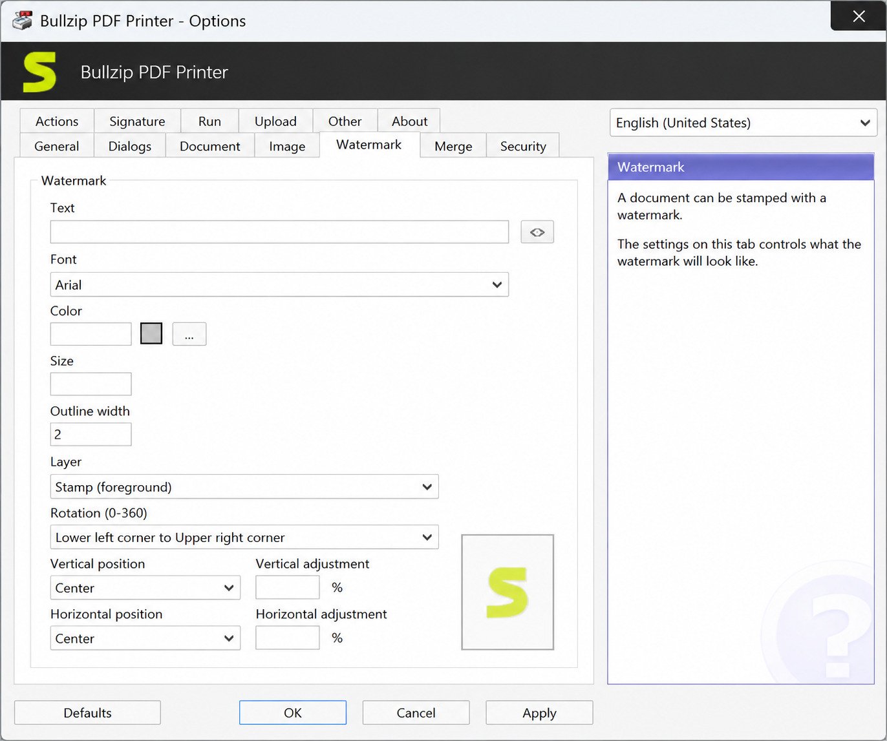Switch to the Other tab

tap(345, 121)
